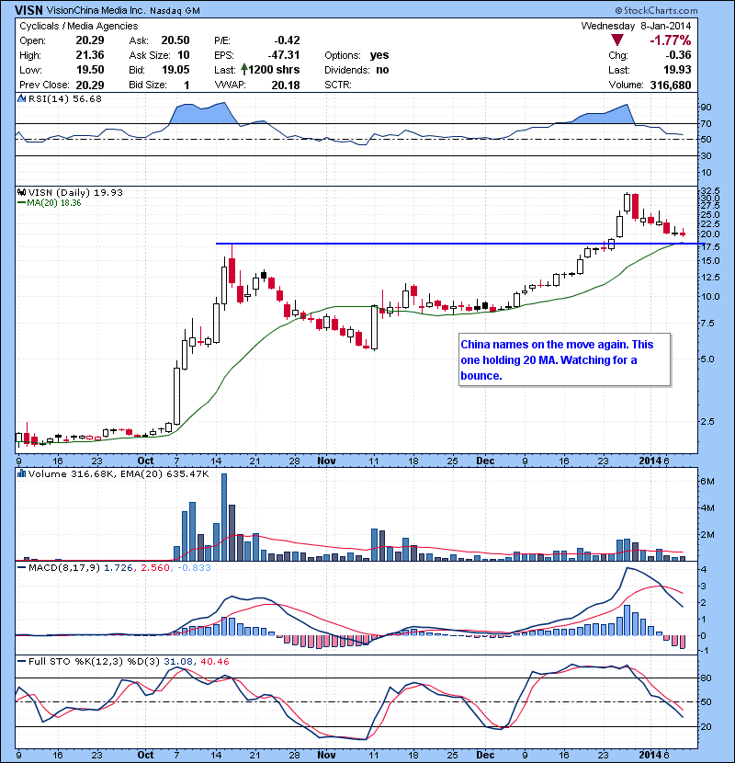735x763 pixels.
Task: Click the SCTR label
Action: 338,85
